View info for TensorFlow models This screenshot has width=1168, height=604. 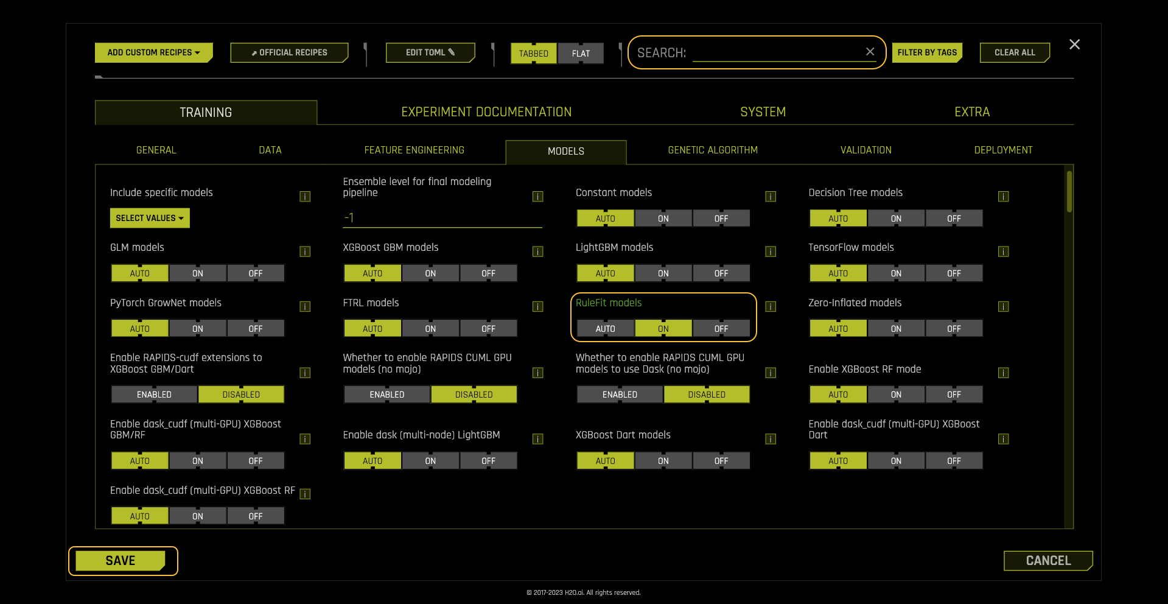1004,251
